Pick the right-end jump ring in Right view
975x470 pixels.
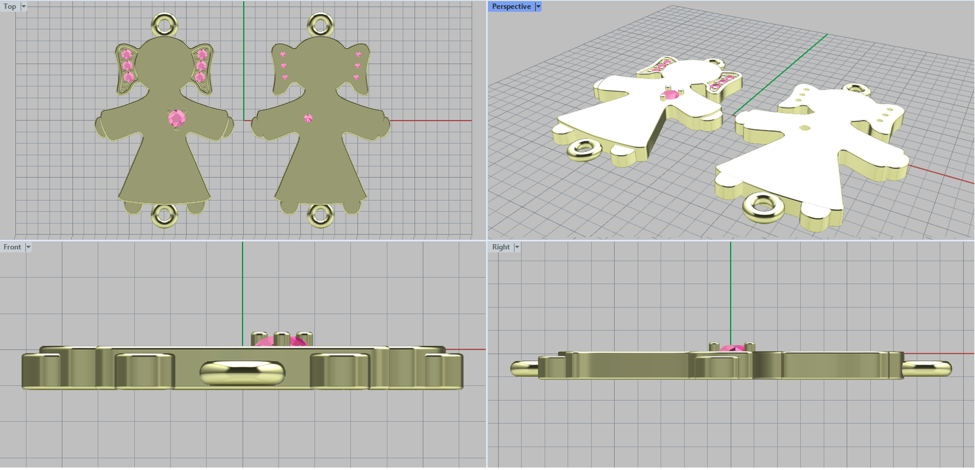[x=927, y=368]
